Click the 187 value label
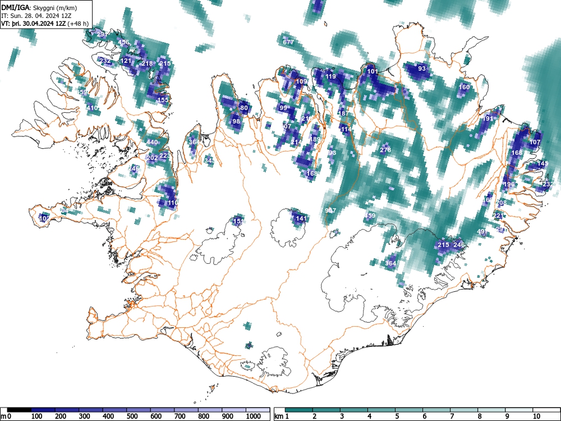The height and width of the screenshot is (421, 561). pos(343,113)
